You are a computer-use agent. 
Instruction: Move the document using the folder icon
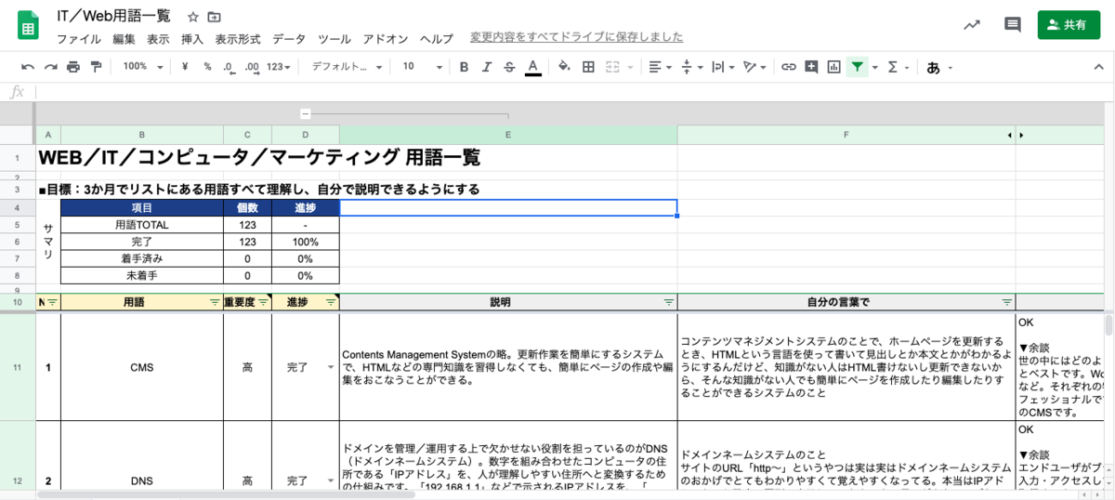[x=215, y=17]
